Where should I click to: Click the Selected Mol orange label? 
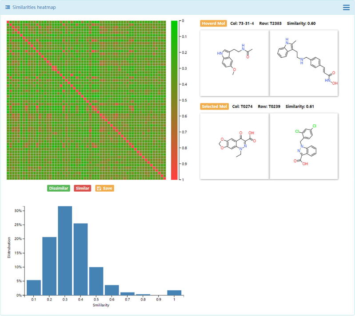click(x=215, y=107)
